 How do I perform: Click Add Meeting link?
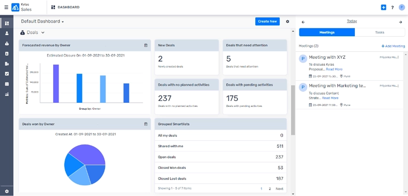coord(393,46)
